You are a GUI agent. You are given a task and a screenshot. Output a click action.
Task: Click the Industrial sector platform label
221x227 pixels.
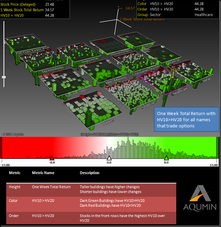(x=90, y=60)
